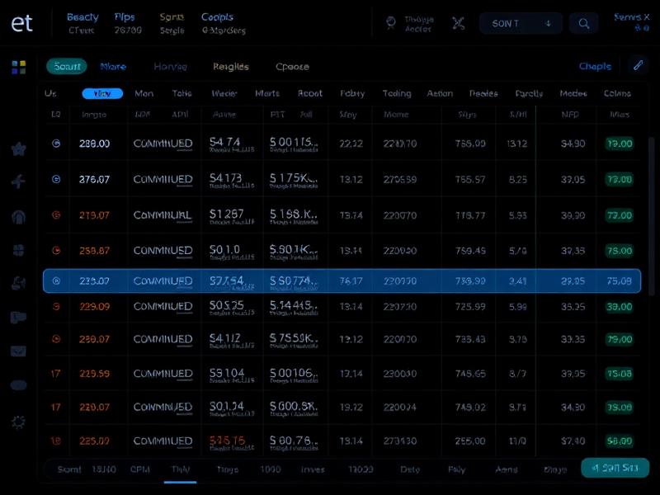Open the "Coopls" item in the top navigation
Image resolution: width=660 pixels, height=495 pixels.
[217, 17]
